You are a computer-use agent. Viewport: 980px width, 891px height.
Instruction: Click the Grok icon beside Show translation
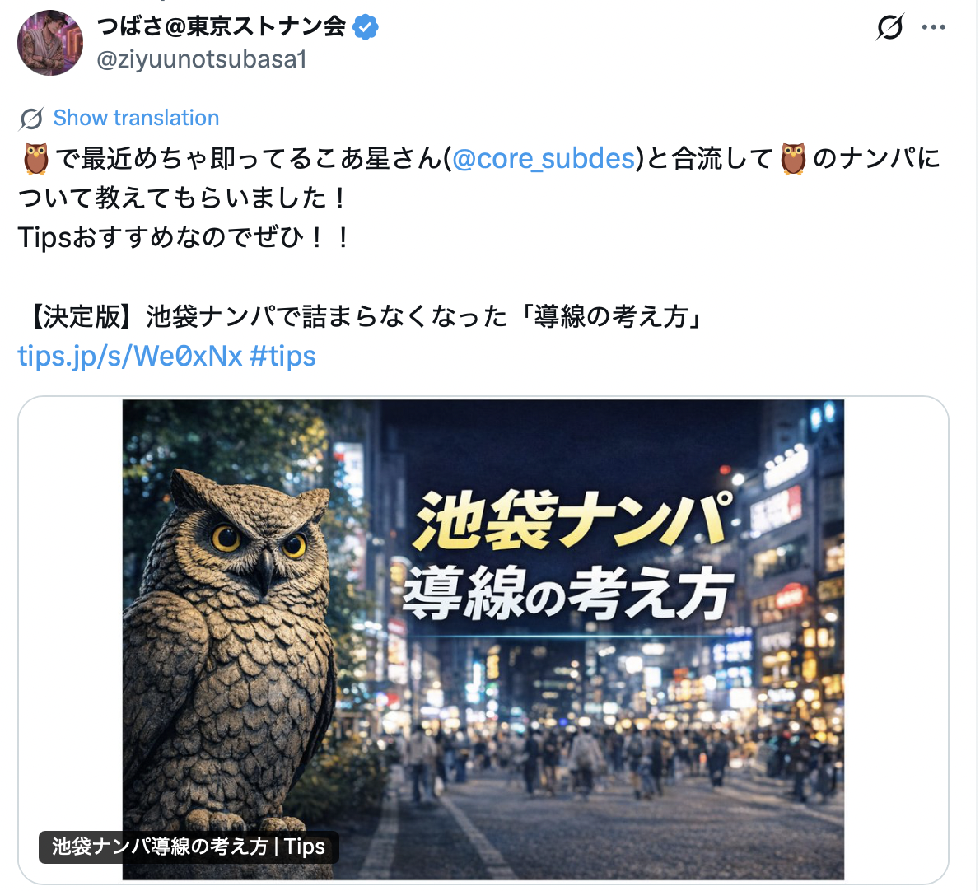tap(32, 118)
